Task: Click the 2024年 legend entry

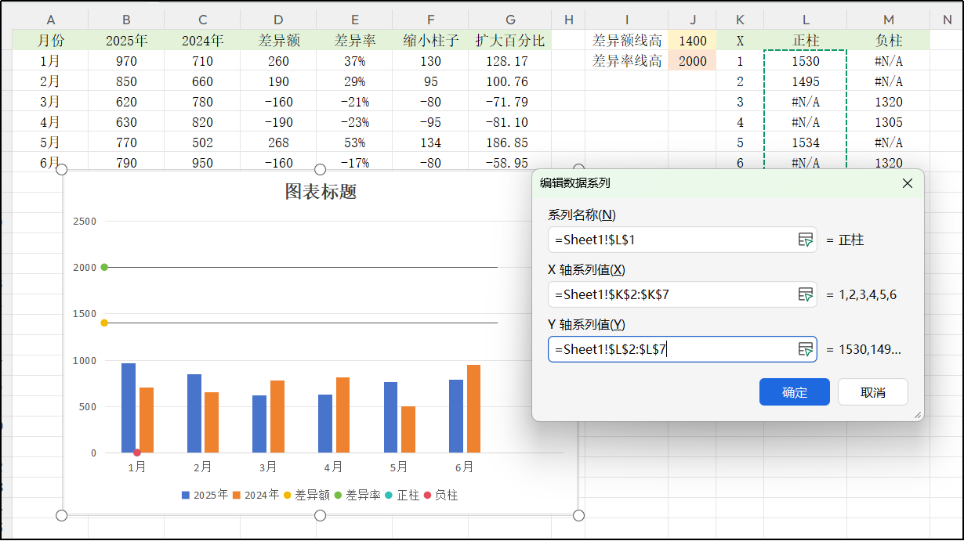Action: pos(255,495)
